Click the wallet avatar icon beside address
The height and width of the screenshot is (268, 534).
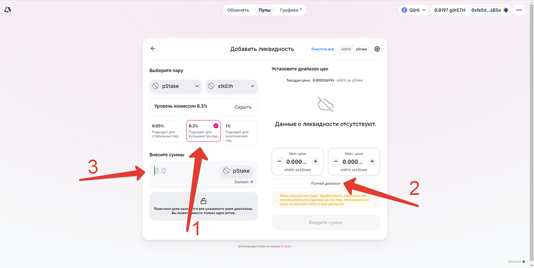pos(506,10)
